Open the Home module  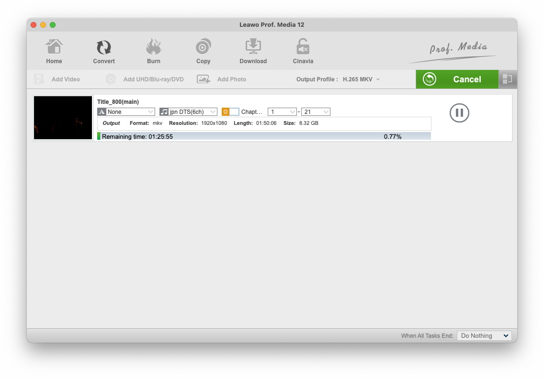point(54,51)
